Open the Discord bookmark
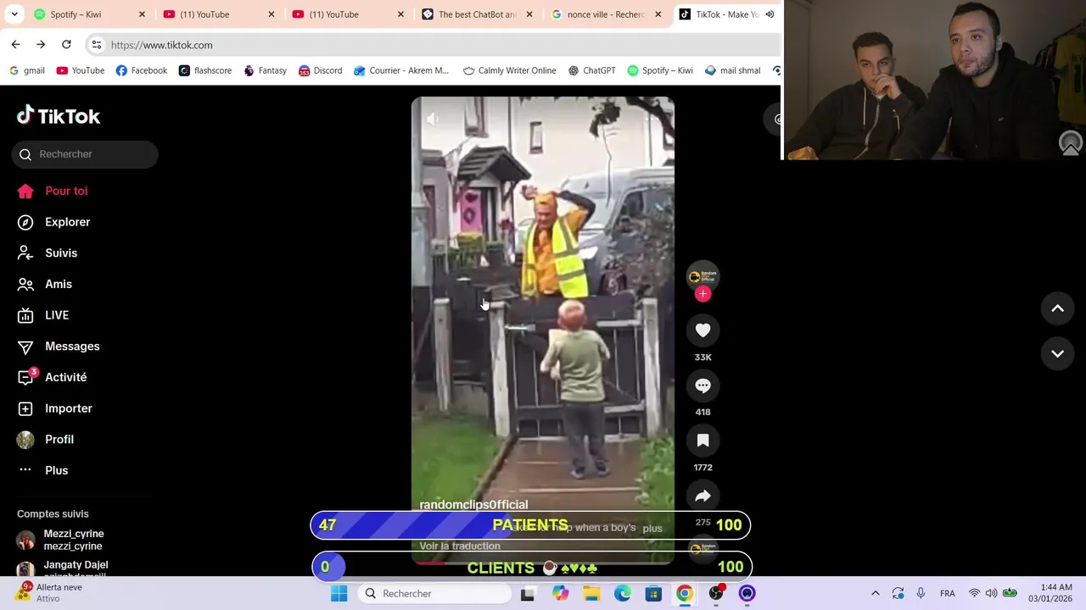 point(320,70)
